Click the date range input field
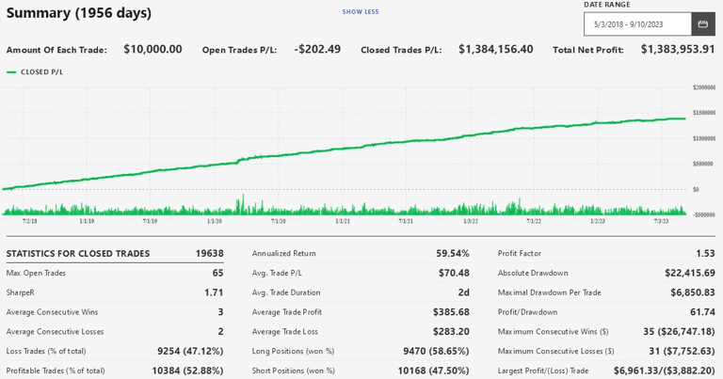 [x=637, y=24]
